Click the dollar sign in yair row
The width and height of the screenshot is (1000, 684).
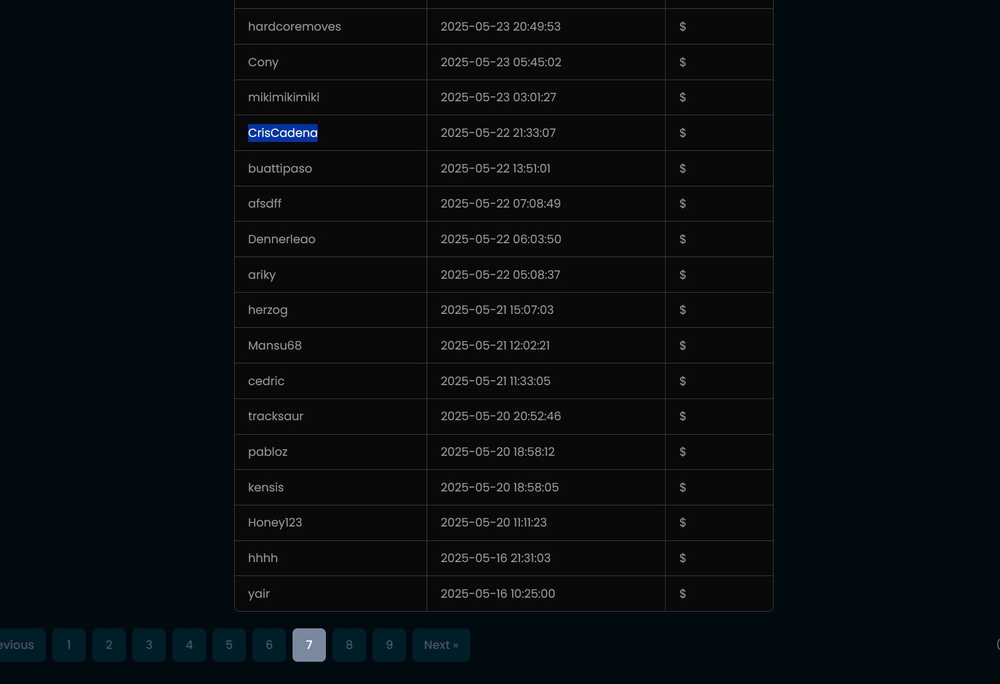tap(682, 594)
